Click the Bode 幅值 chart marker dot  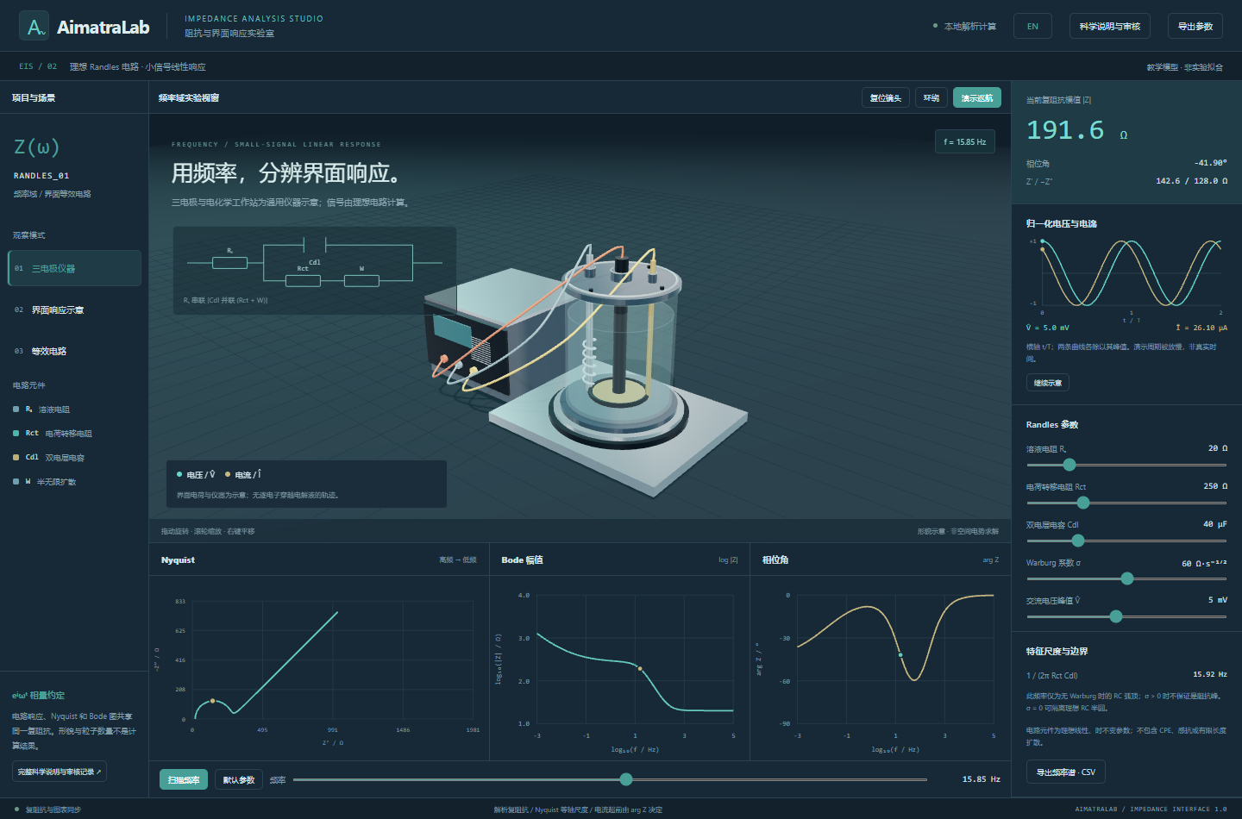640,668
